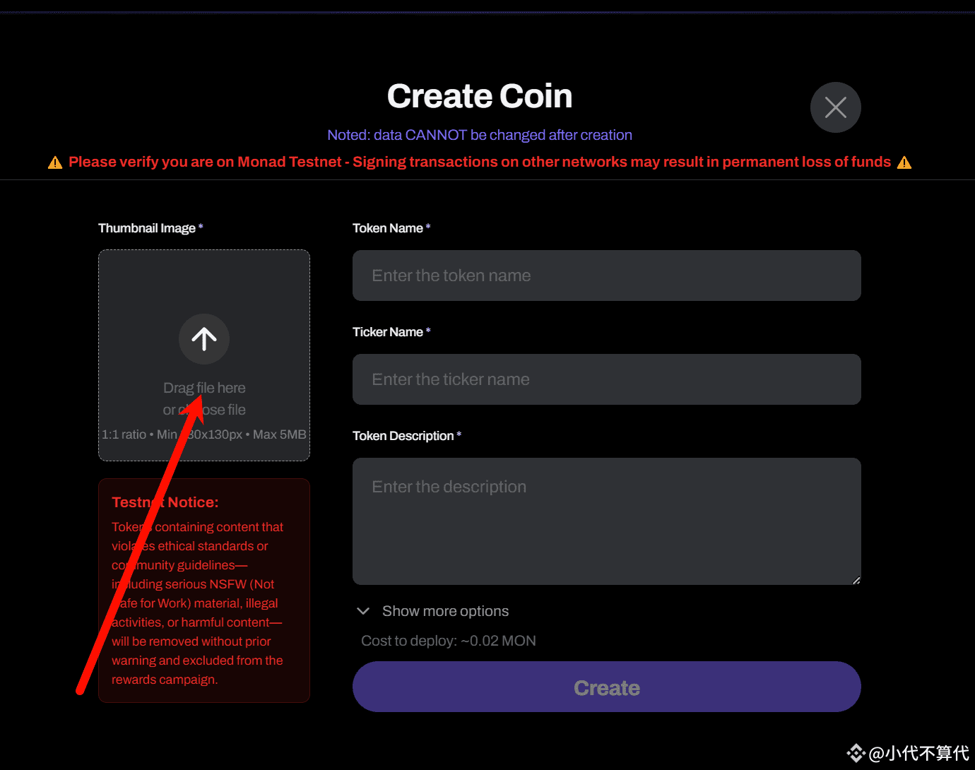Click the upload arrow icon
The height and width of the screenshot is (770, 975).
(x=204, y=339)
